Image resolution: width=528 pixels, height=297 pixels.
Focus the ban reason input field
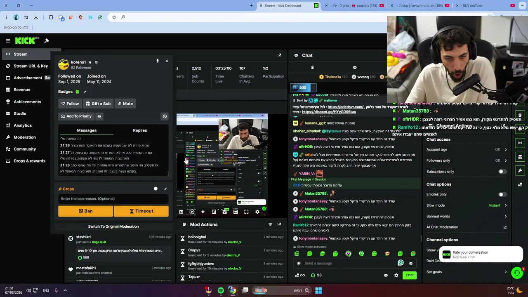click(113, 199)
